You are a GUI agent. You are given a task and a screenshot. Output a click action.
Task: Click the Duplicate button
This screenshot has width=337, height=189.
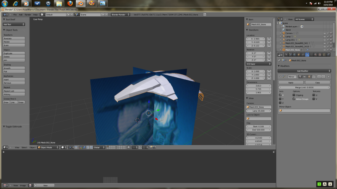pos(14,53)
